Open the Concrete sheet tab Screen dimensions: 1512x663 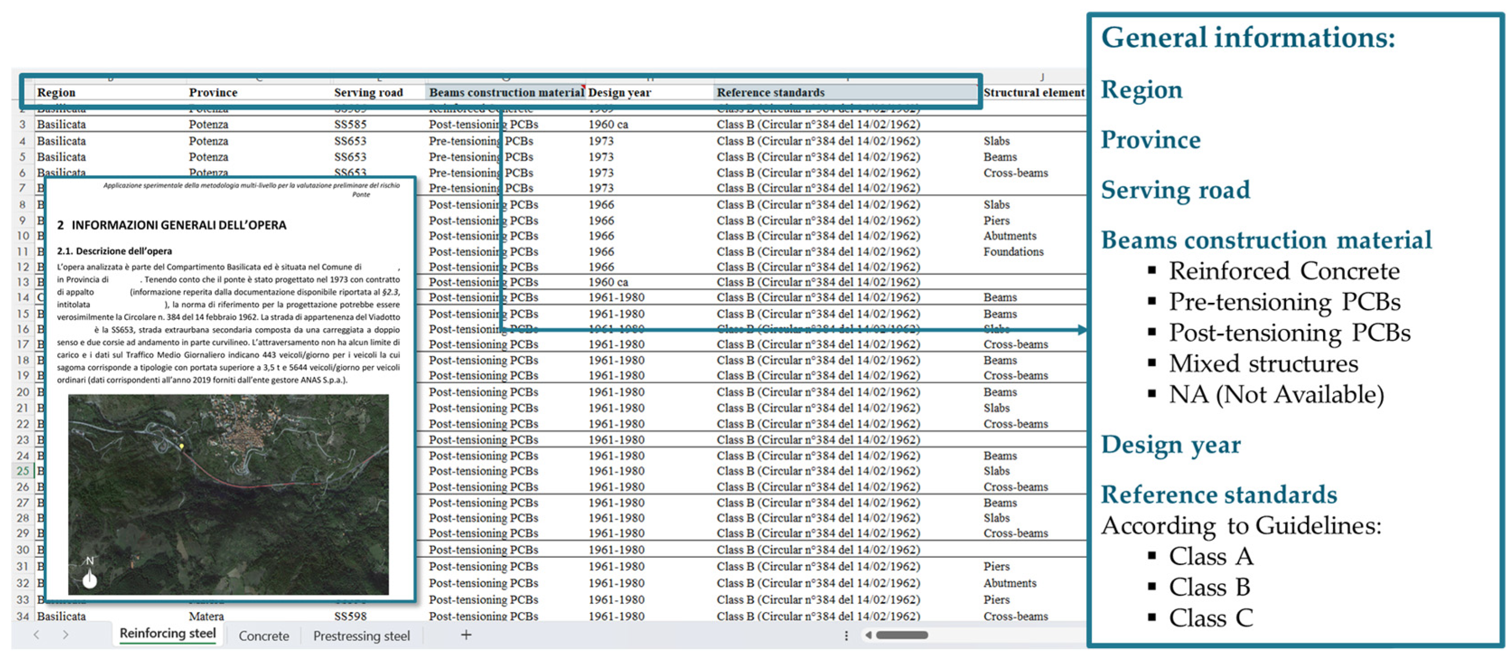[264, 635]
